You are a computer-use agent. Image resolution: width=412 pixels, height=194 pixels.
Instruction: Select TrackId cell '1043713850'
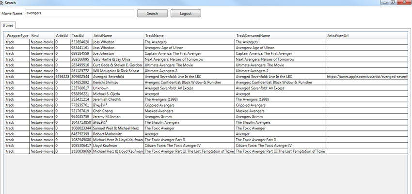81,123
